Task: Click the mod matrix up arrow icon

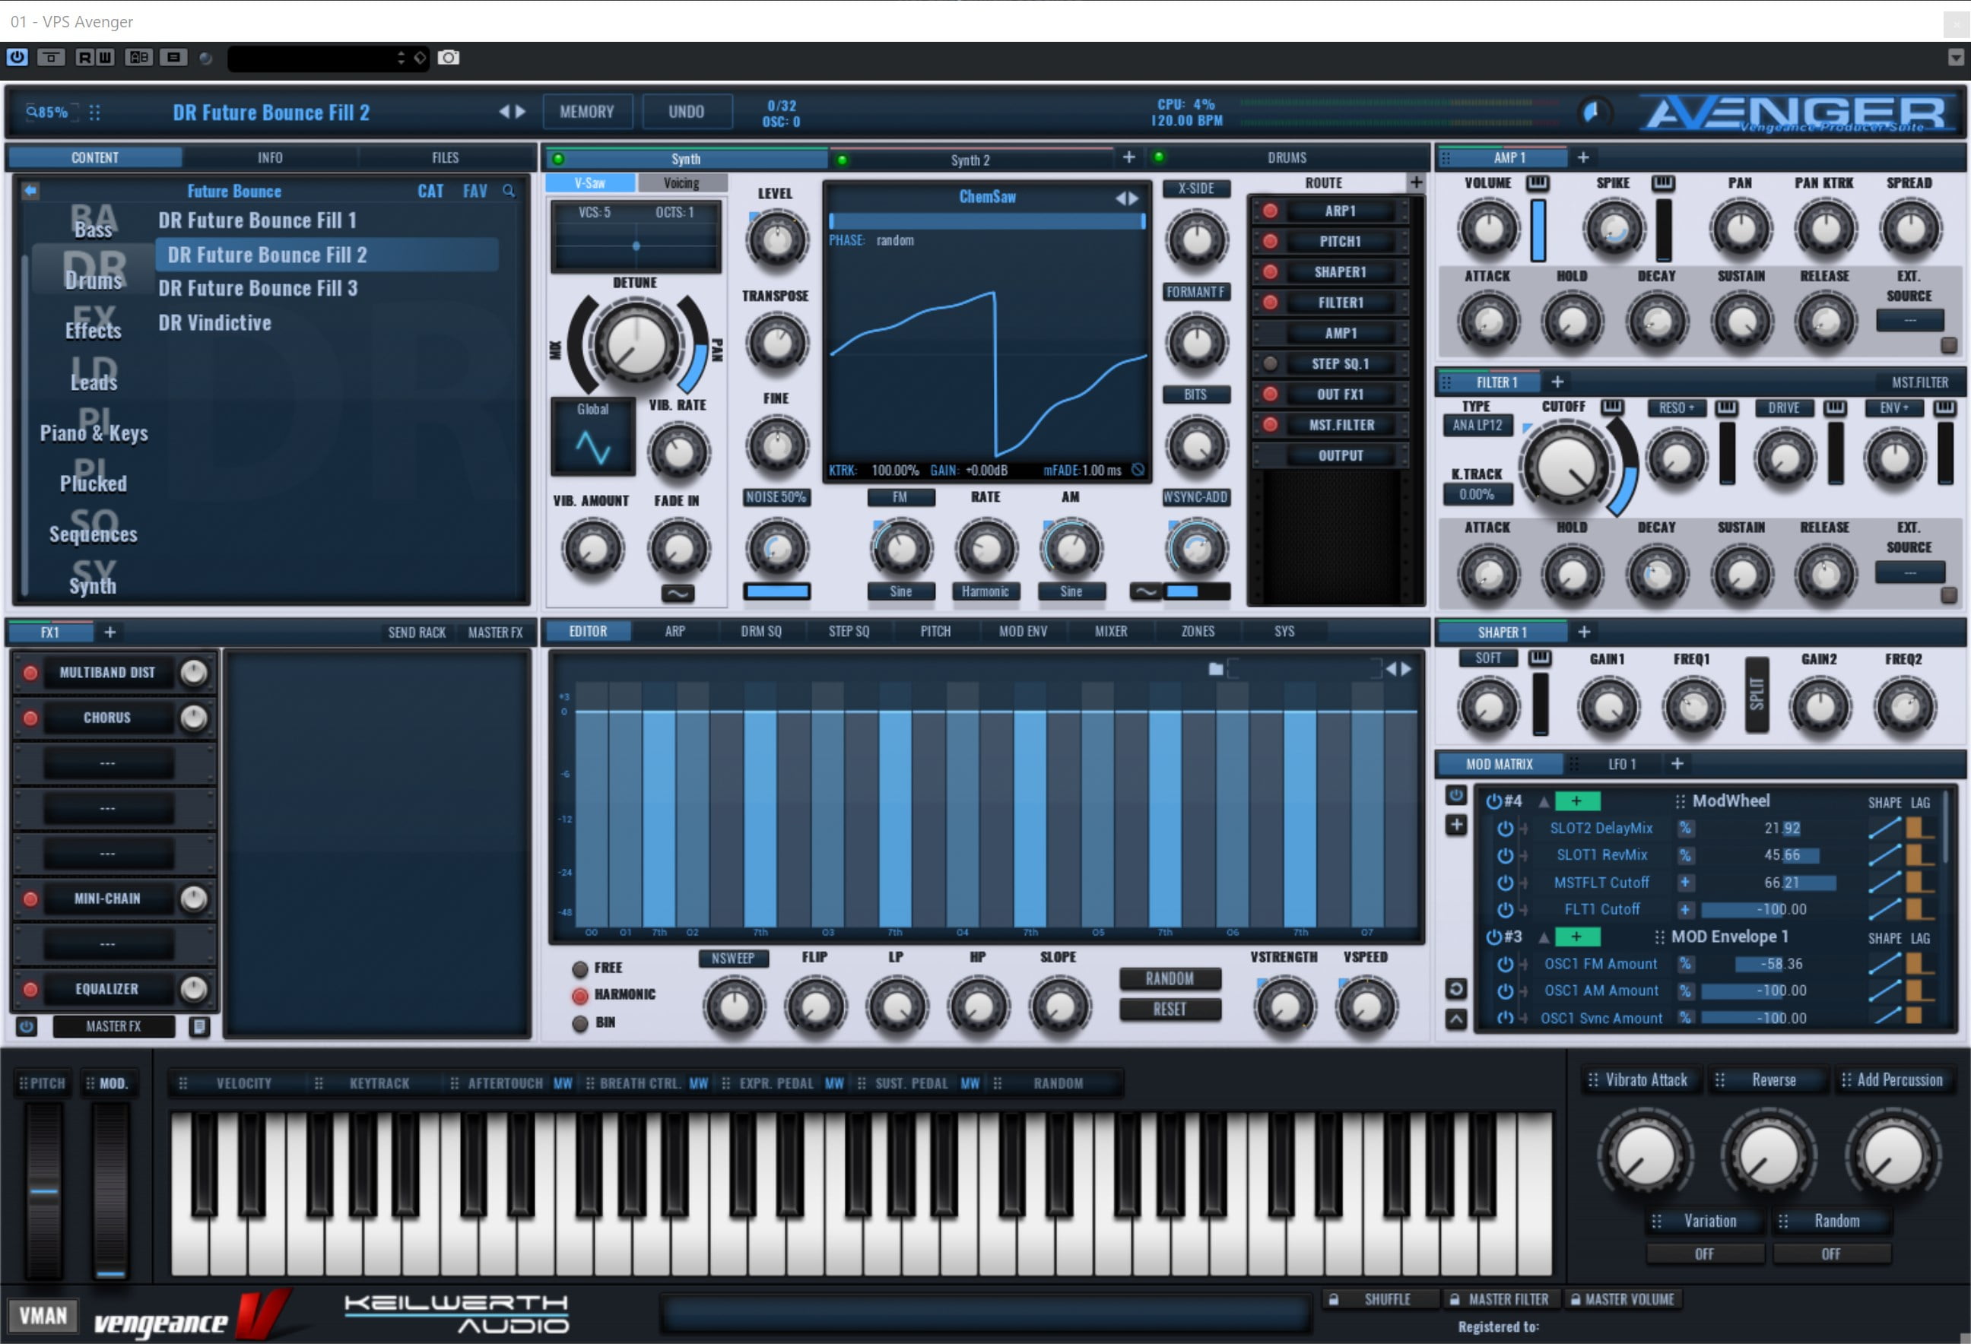Action: click(x=1455, y=1019)
